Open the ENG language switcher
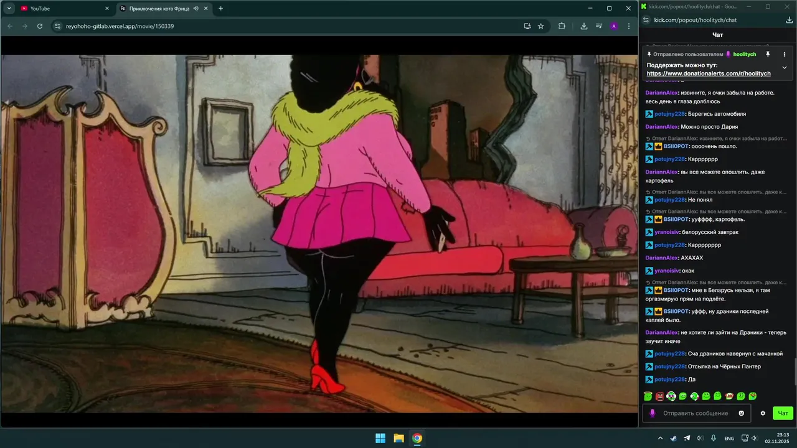The width and height of the screenshot is (797, 448). point(729,439)
